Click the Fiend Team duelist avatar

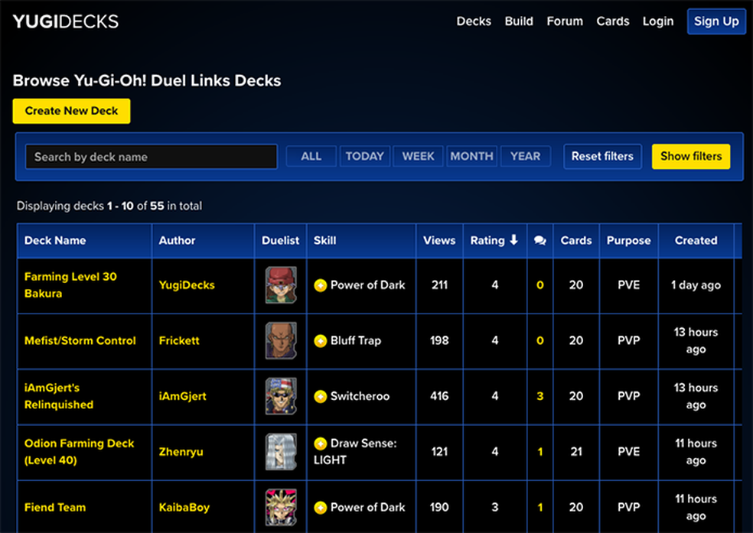(x=281, y=508)
